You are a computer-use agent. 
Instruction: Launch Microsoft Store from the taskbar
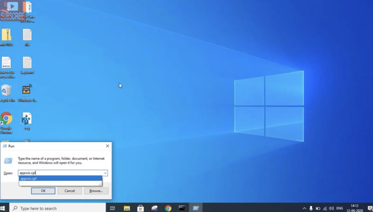(x=140, y=208)
